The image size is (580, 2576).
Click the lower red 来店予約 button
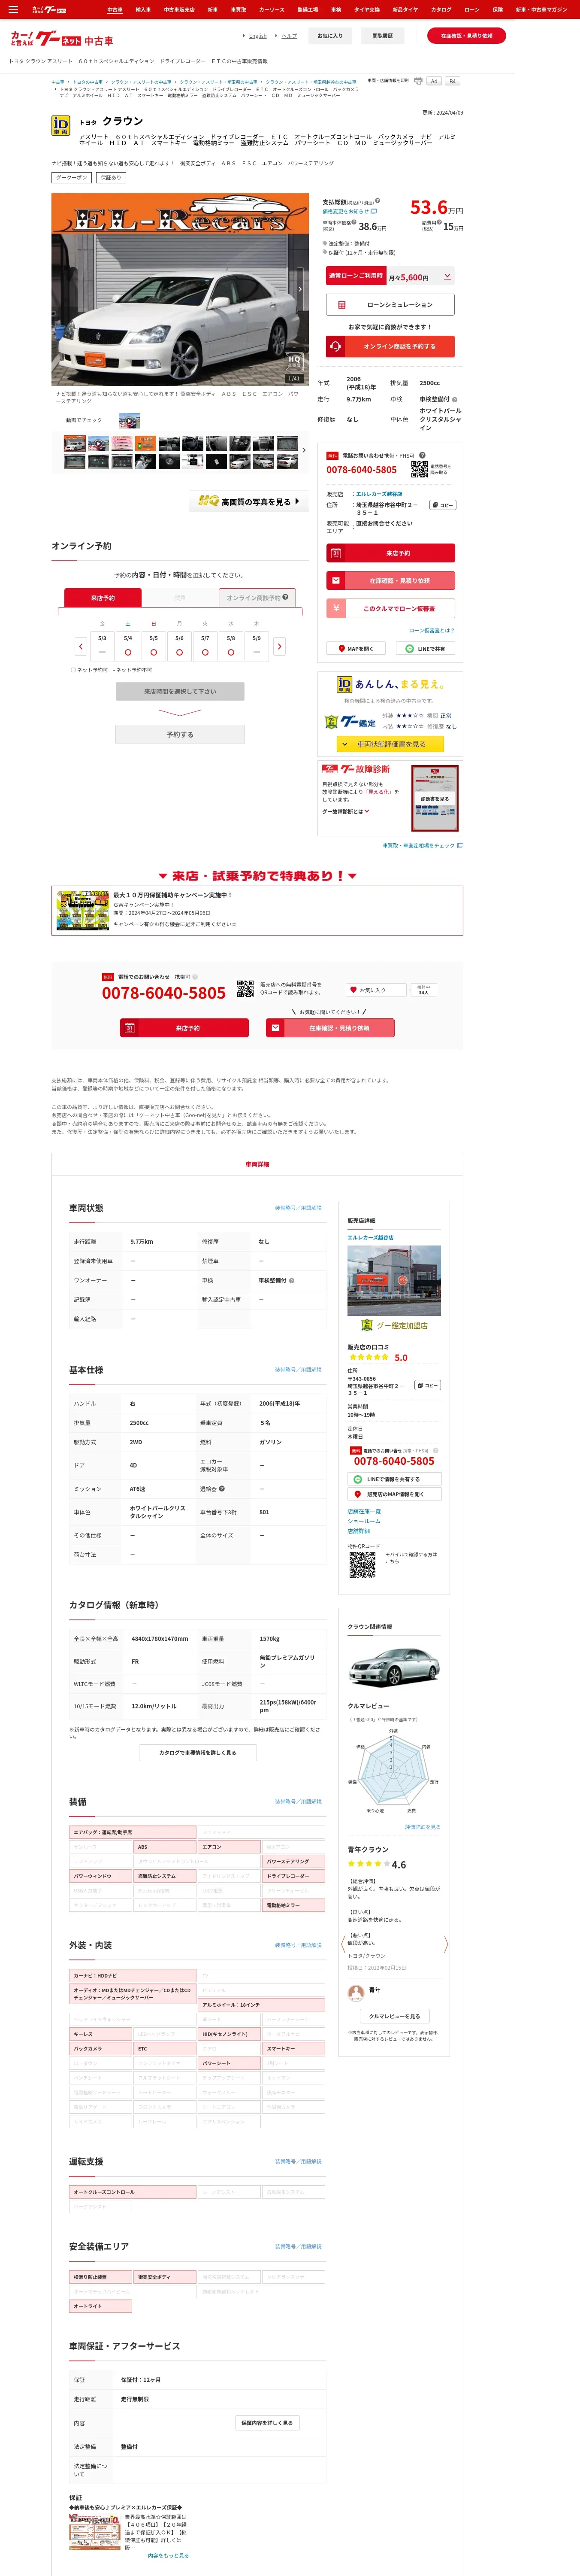184,1028
